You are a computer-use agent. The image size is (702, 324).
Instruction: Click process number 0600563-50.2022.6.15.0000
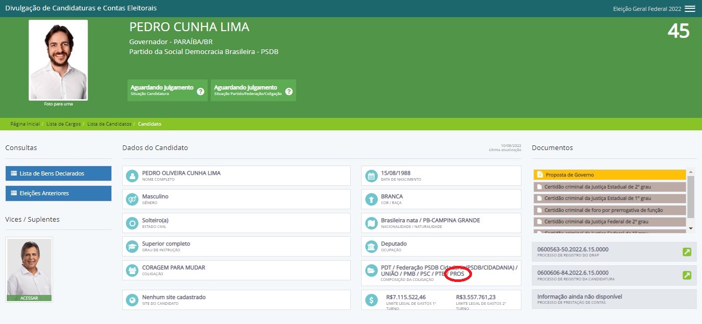tap(573, 249)
